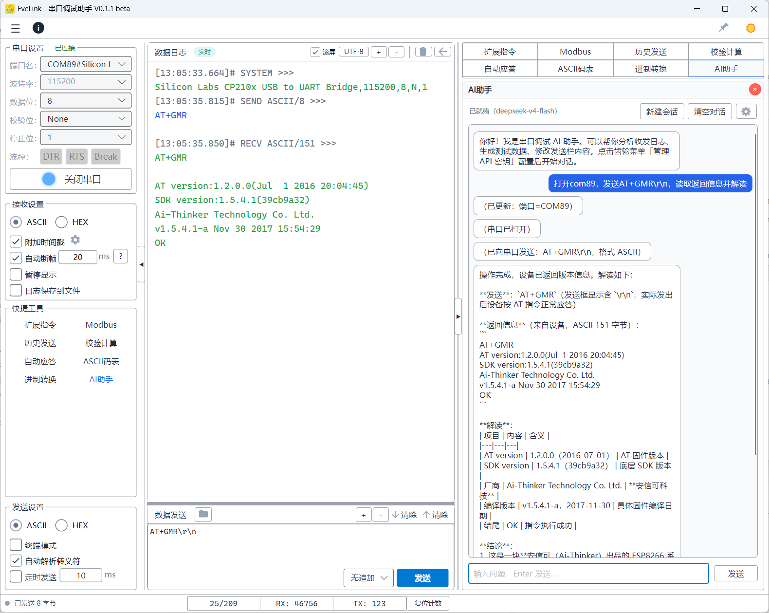Click blue 发送 button in data send area
The height and width of the screenshot is (613, 769).
(x=422, y=578)
